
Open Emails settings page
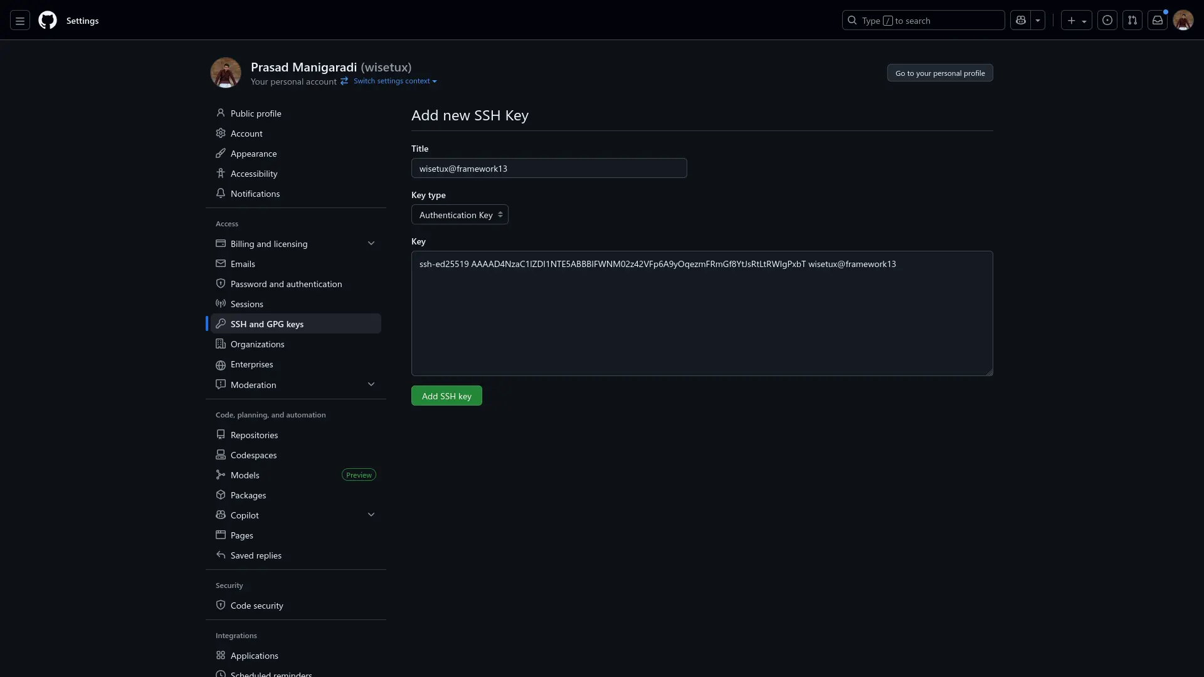pyautogui.click(x=243, y=264)
